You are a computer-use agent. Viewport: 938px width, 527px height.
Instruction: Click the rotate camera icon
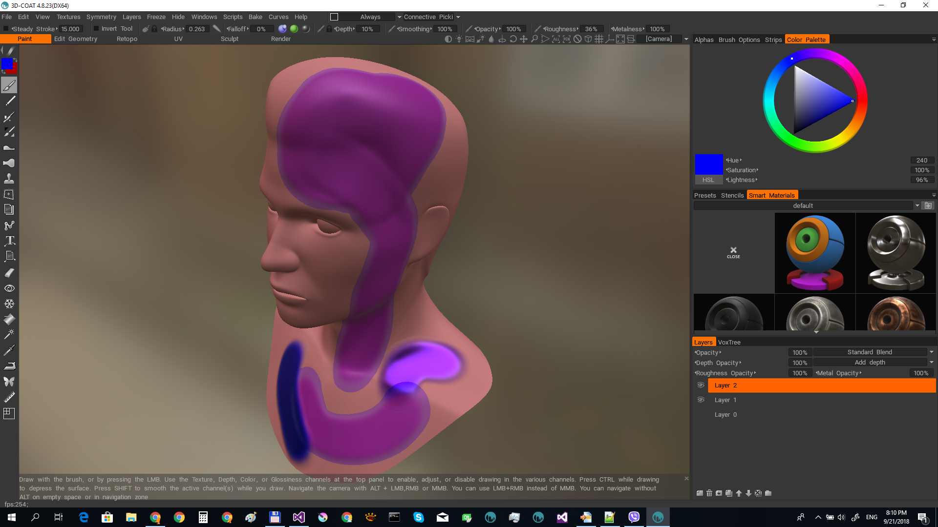point(513,39)
